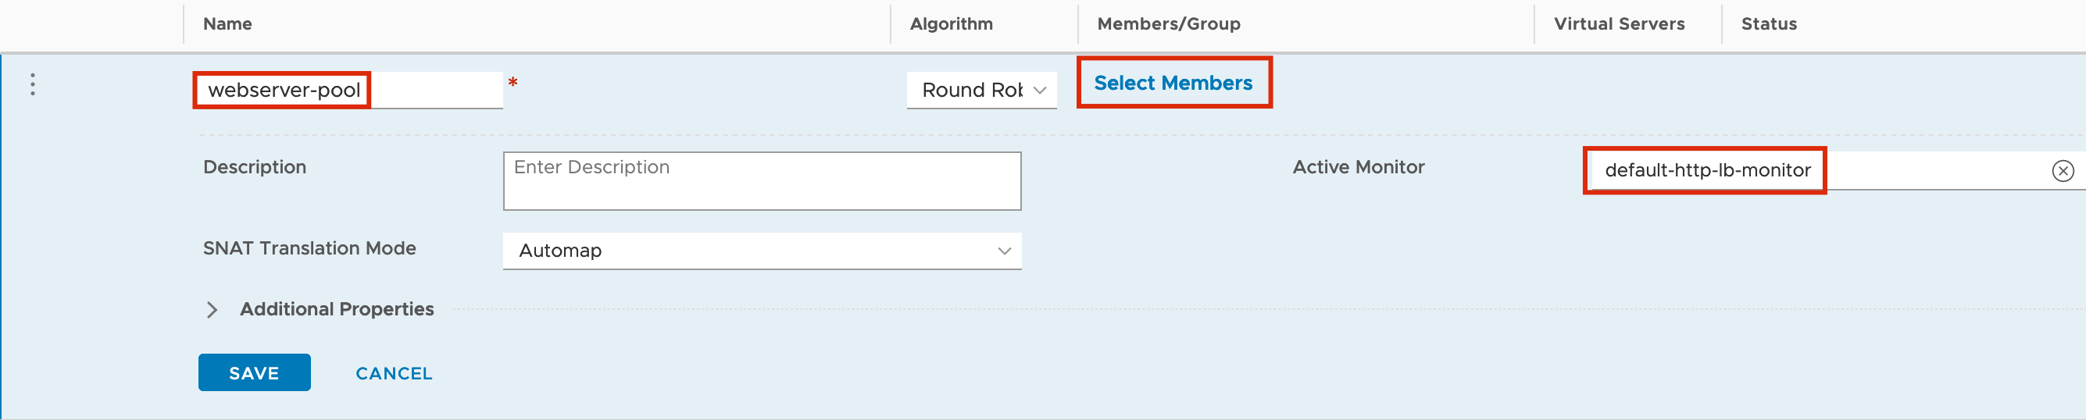Click the Virtual Servers column header
Screen dimensions: 2086x420
(x=1619, y=24)
